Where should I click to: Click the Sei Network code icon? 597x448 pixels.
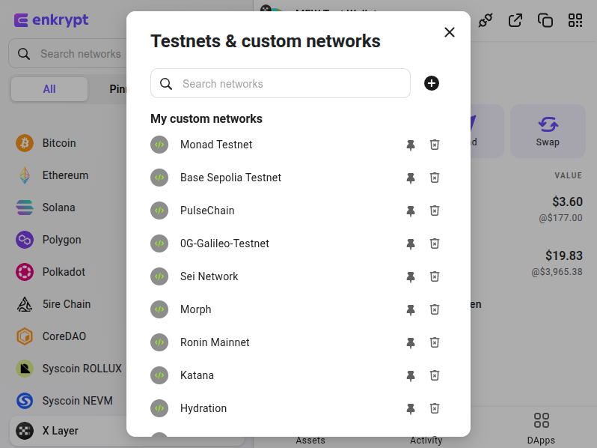[x=159, y=276]
